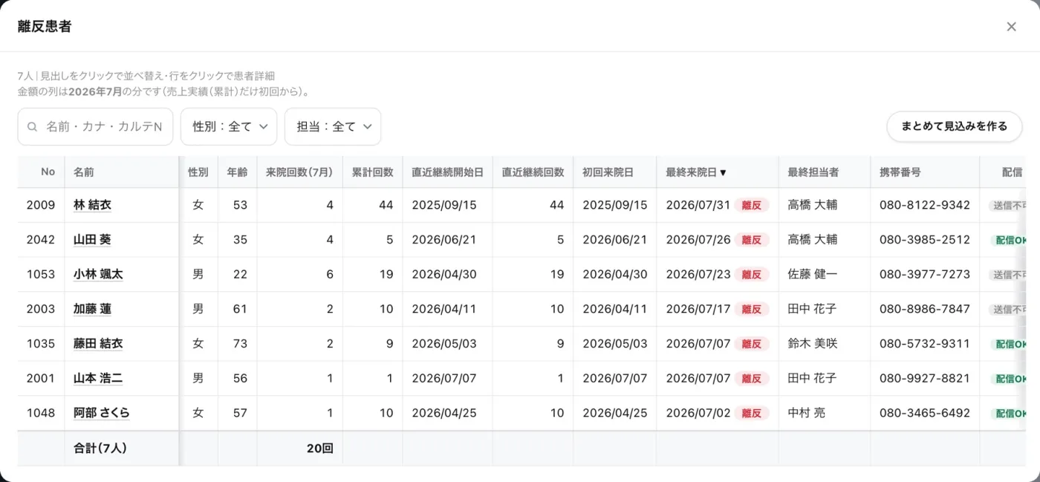Sort by the 年齢 column header
The height and width of the screenshot is (482, 1040).
pos(237,172)
